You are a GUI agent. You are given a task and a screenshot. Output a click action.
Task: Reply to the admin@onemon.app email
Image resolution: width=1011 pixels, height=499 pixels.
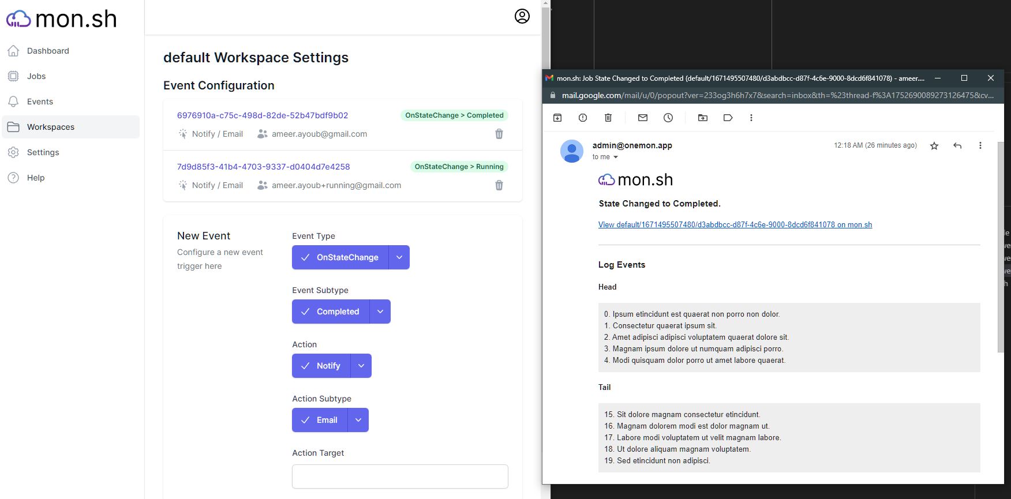pos(957,146)
